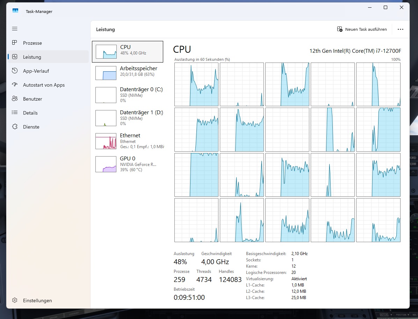Open the Prozesse page
This screenshot has height=319, width=418.
[48, 43]
